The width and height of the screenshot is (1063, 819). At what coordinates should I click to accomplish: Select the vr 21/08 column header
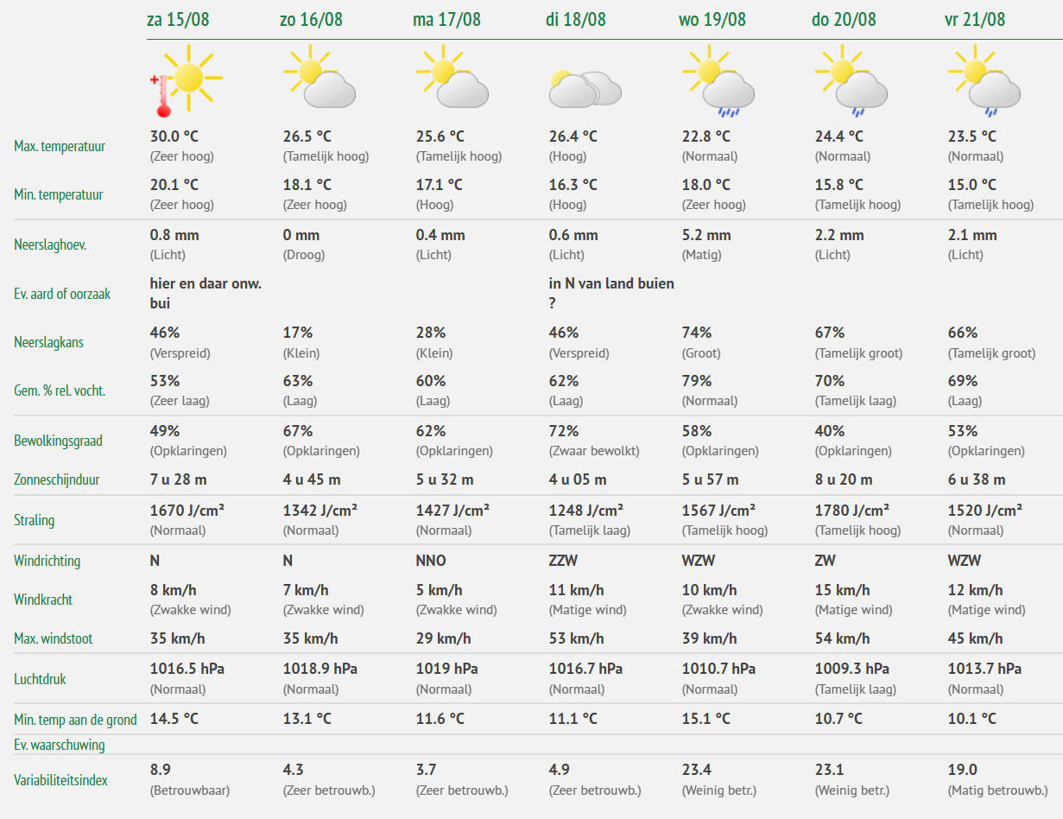tap(975, 20)
